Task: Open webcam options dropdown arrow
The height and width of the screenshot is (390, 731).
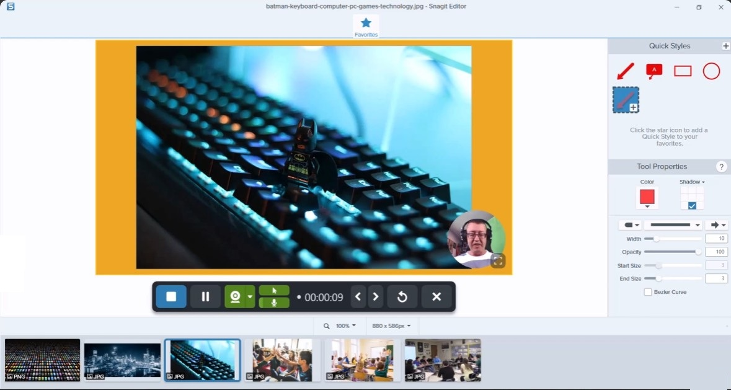Action: tap(250, 297)
